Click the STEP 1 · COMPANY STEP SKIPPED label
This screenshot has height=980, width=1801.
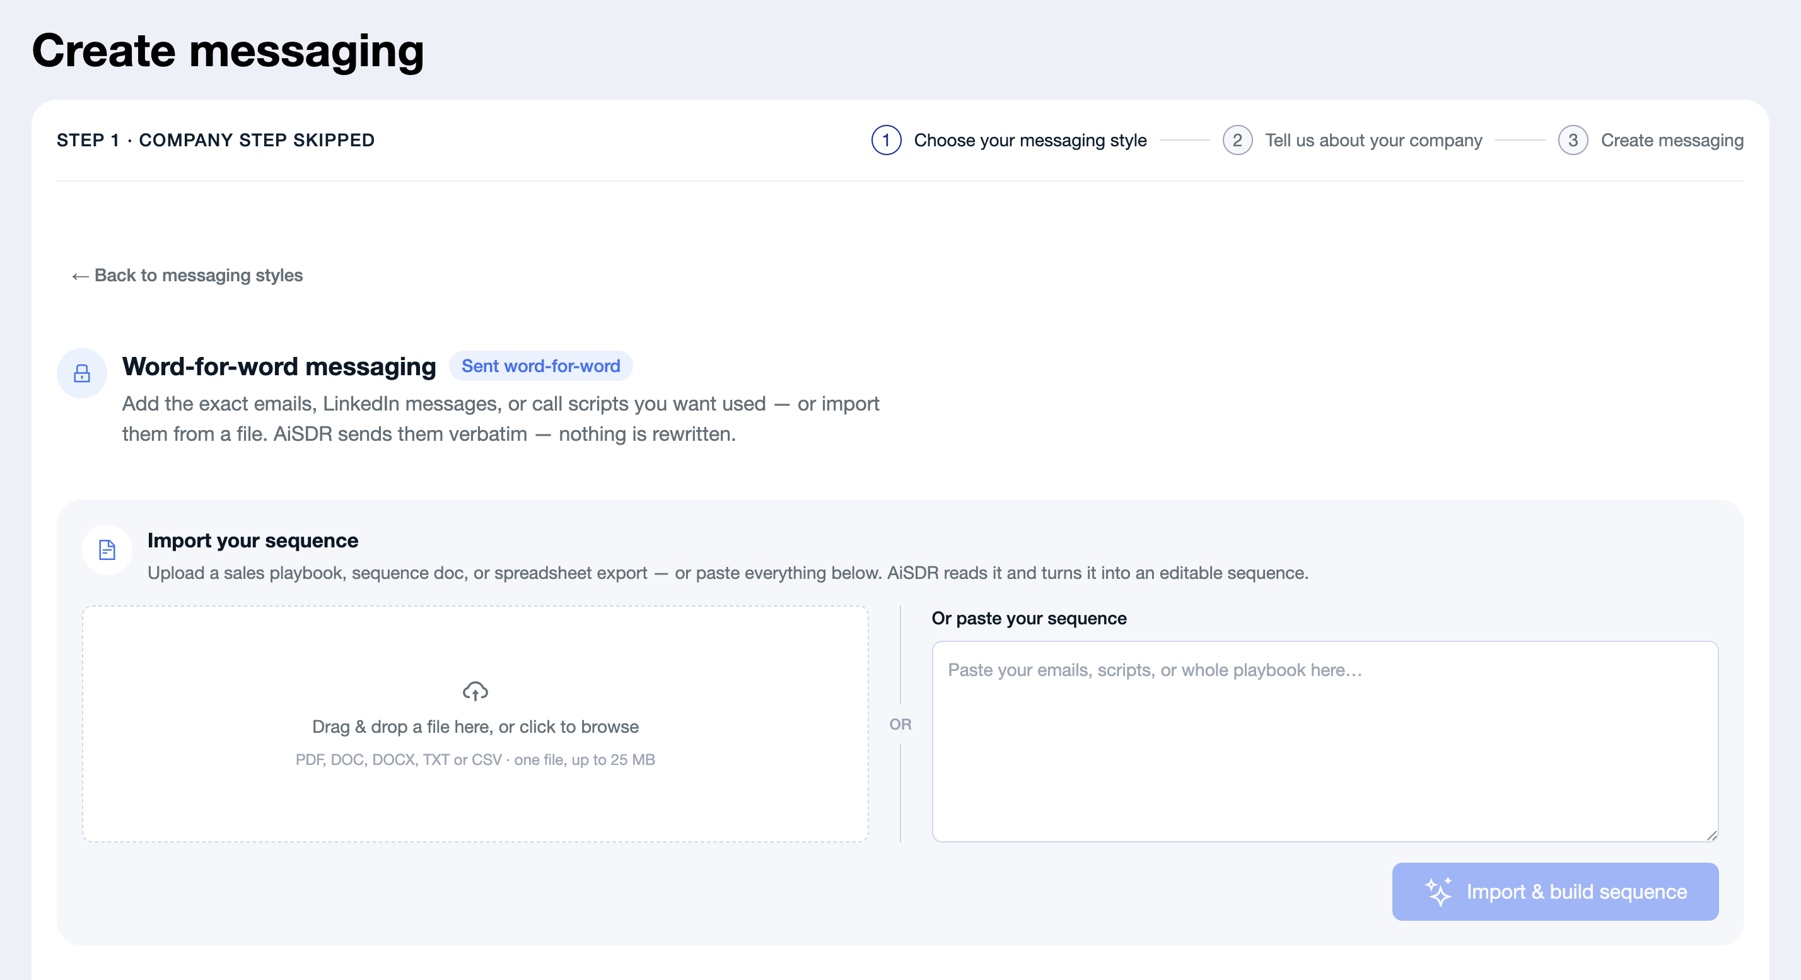tap(215, 141)
